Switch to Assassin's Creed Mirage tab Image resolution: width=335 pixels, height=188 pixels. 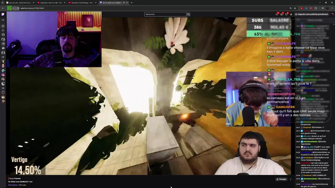[x=82, y=3]
